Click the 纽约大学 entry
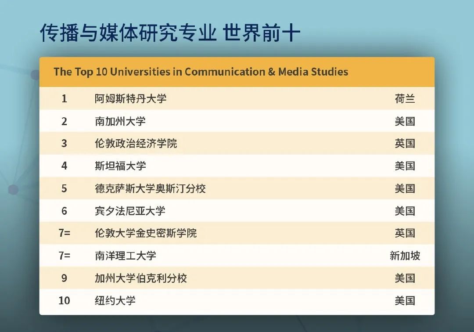This screenshot has height=332, width=474. pyautogui.click(x=115, y=301)
